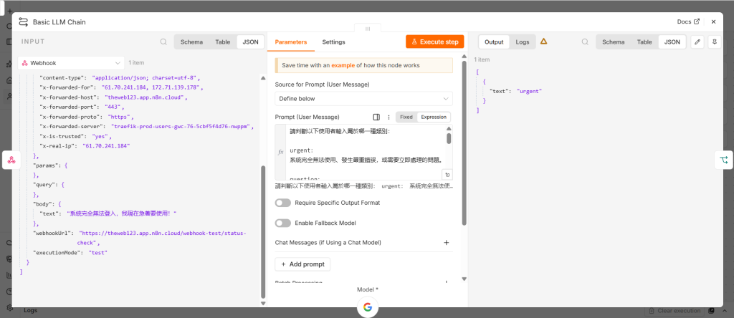This screenshot has height=318, width=734.
Task: Click the "x-forwarded-server" traefik value
Action: (x=182, y=127)
